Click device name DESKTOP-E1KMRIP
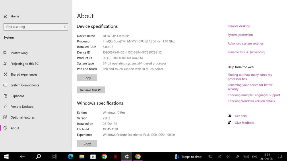 pyautogui.click(x=116, y=36)
